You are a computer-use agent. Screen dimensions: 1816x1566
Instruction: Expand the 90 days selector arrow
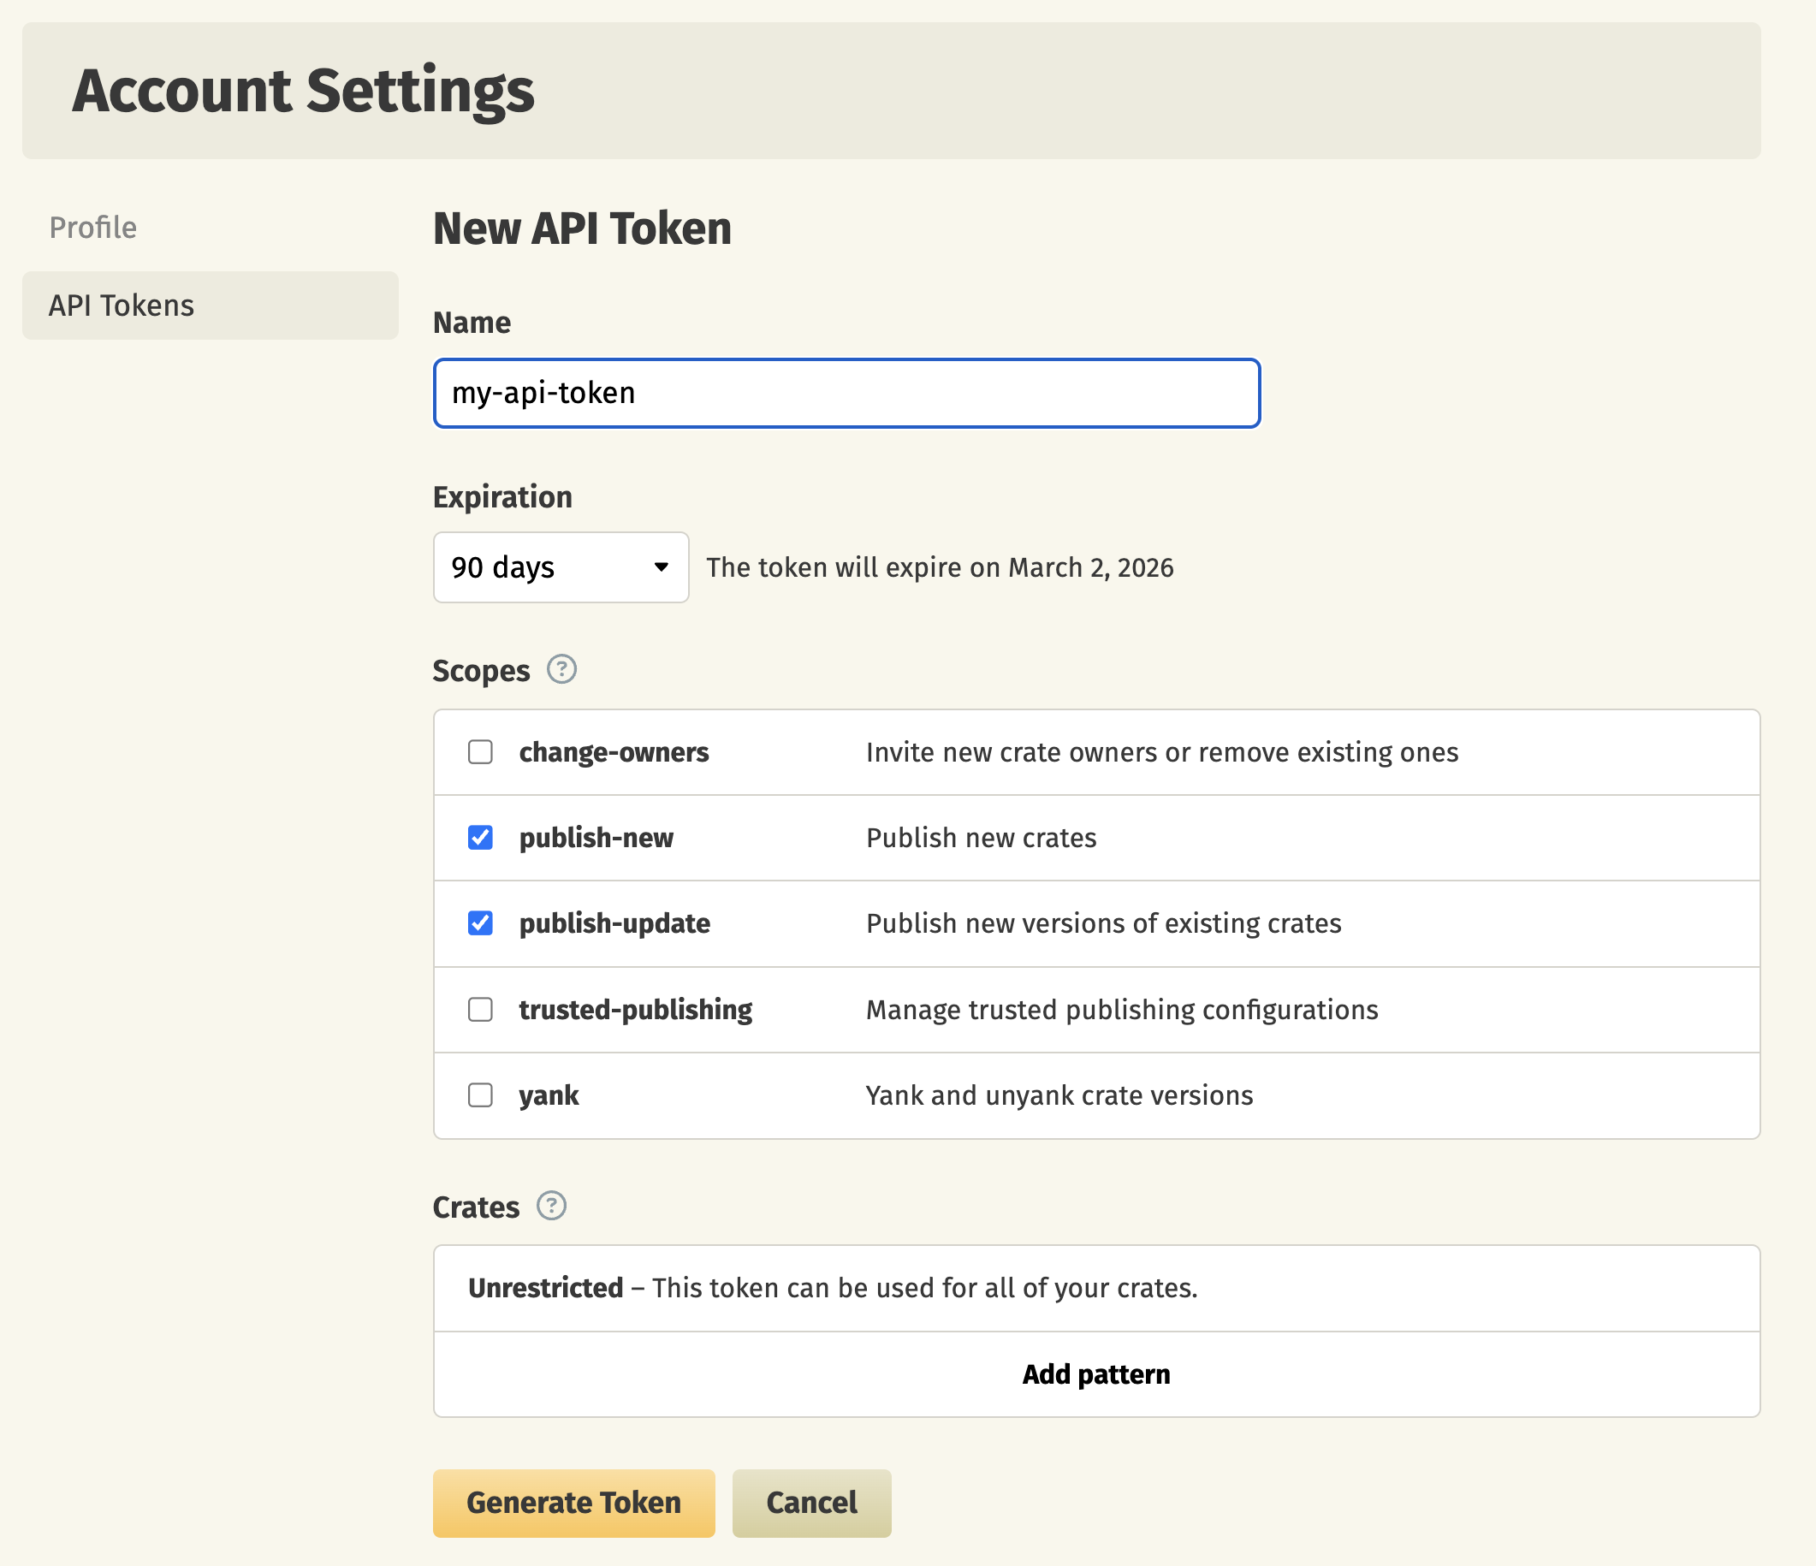[662, 568]
